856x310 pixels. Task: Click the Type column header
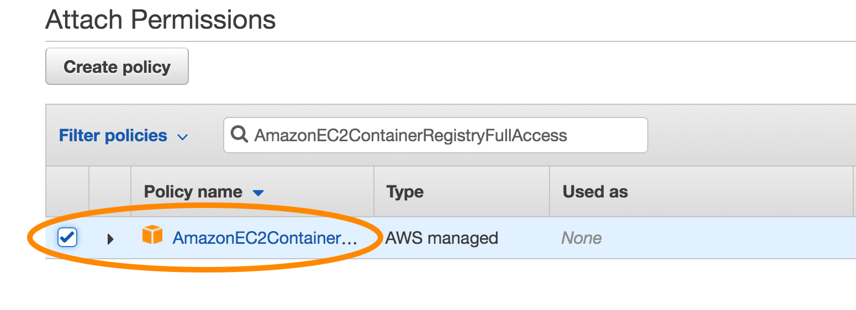point(405,191)
